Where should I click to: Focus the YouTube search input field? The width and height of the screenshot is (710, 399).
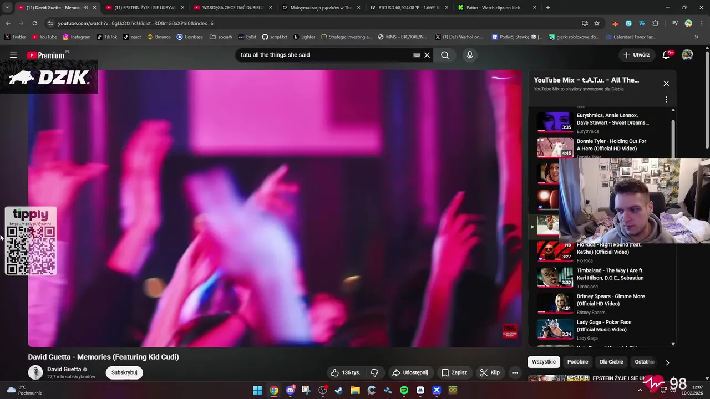tap(326, 55)
